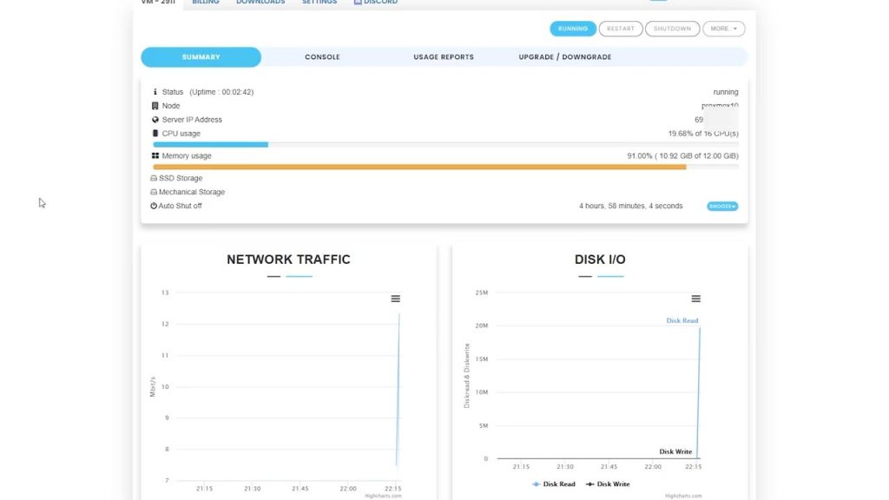Viewport: 889px width, 500px height.
Task: Click the Mechanical Storage drive icon
Action: 154,192
